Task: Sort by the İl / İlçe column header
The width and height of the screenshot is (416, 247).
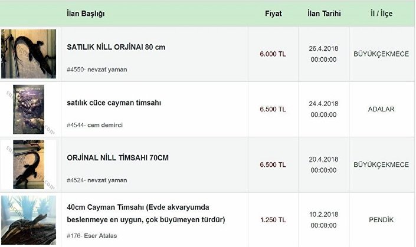Action: (x=381, y=14)
